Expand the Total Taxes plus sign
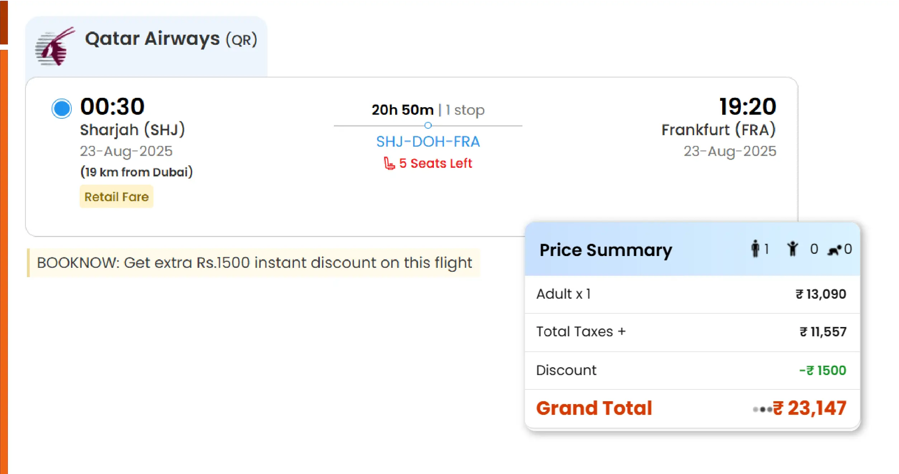This screenshot has width=899, height=474. [622, 332]
